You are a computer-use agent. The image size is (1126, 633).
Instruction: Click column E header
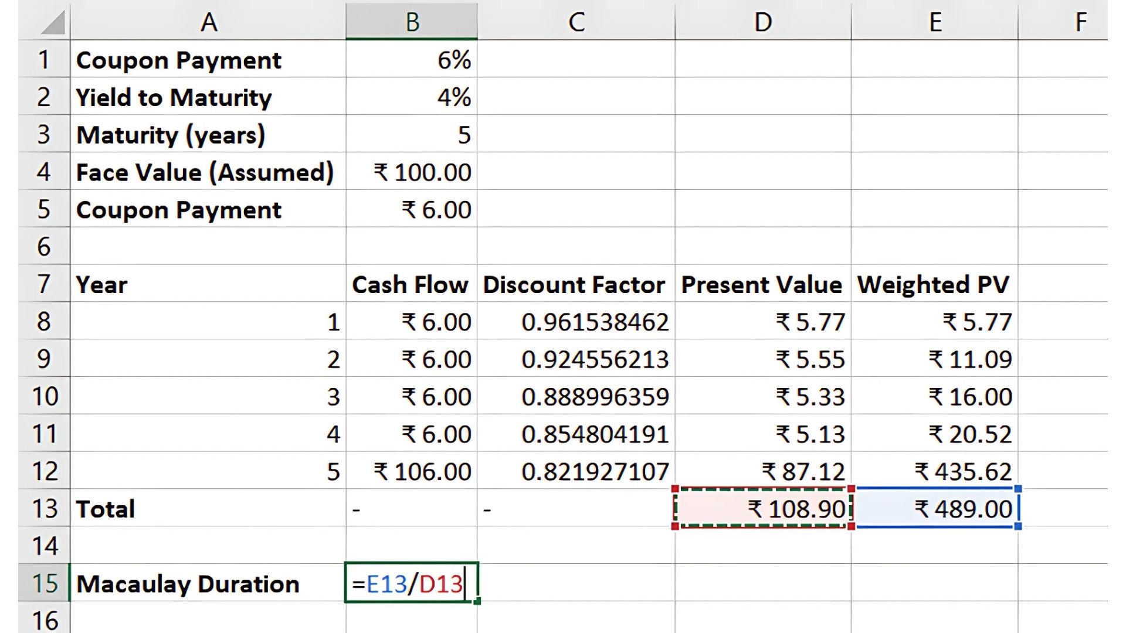(934, 22)
